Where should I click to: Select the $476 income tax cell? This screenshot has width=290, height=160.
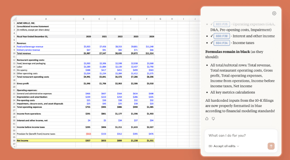(x=147, y=134)
